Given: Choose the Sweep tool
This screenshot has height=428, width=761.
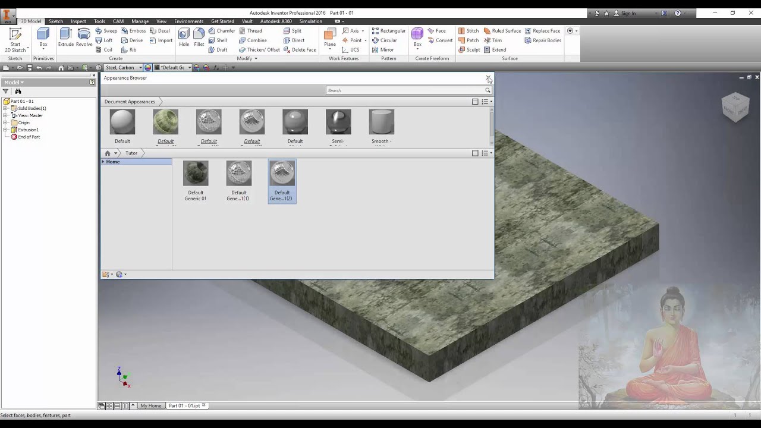Looking at the screenshot, I should [x=106, y=31].
